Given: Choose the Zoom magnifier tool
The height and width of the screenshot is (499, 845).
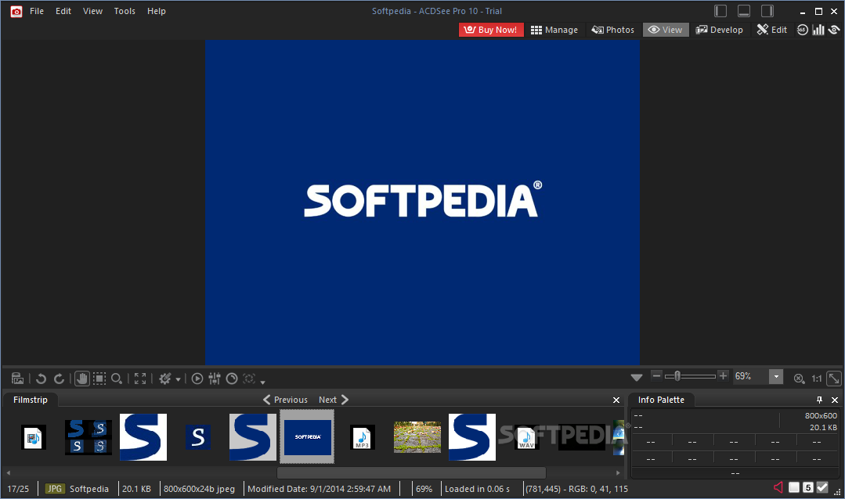Looking at the screenshot, I should pyautogui.click(x=117, y=379).
